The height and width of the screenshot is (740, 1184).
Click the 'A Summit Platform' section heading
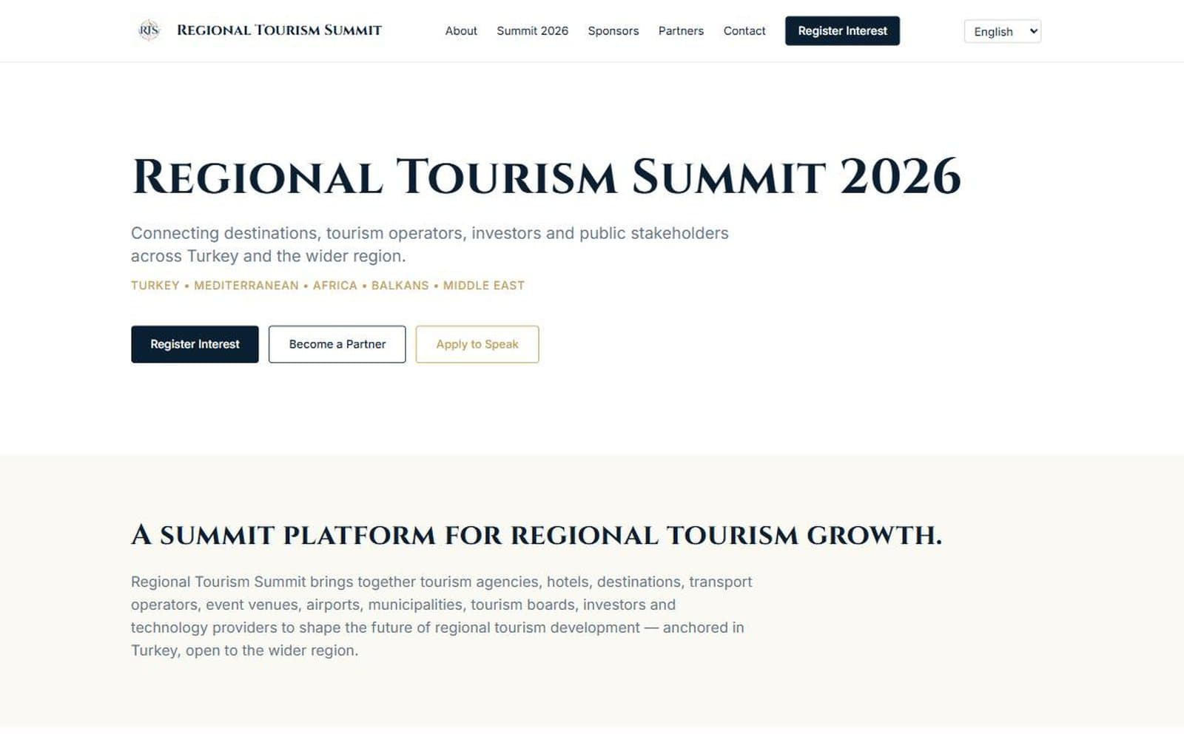click(x=536, y=535)
